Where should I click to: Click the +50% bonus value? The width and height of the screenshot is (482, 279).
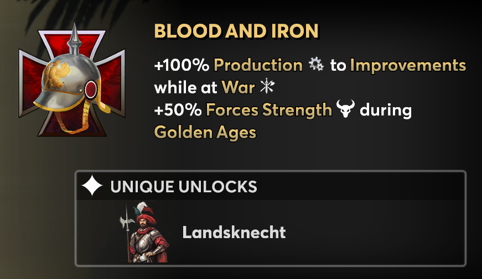pyautogui.click(x=178, y=110)
